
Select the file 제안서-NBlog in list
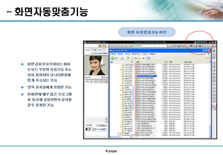click(x=146, y=65)
